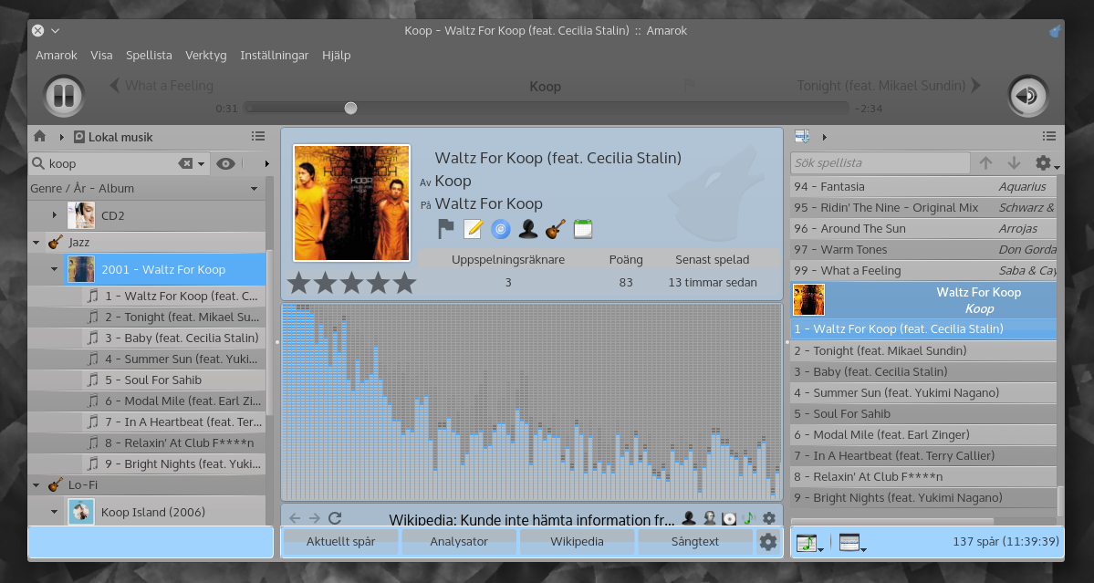Open the playlist layout dropdown
1094x583 pixels.
pos(852,543)
